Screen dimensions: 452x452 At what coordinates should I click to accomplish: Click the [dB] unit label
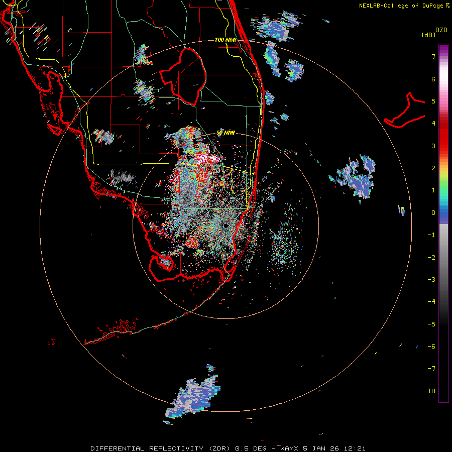pos(428,35)
